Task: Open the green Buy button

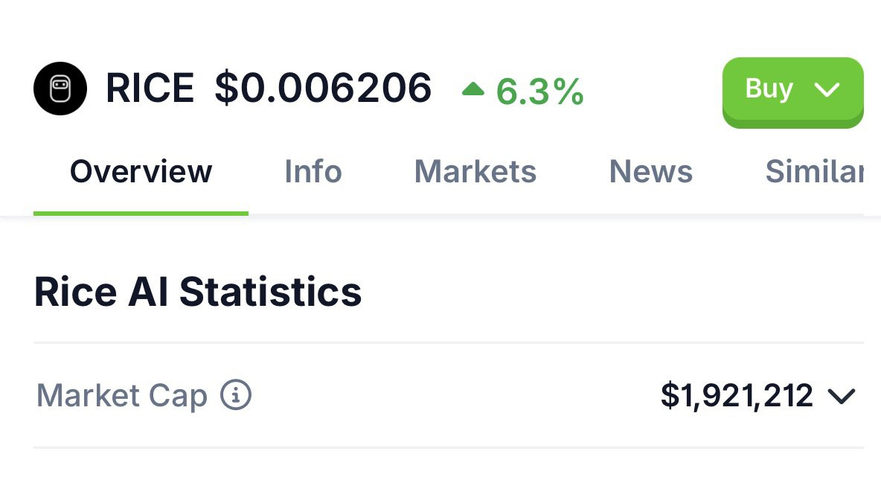Action: (792, 92)
